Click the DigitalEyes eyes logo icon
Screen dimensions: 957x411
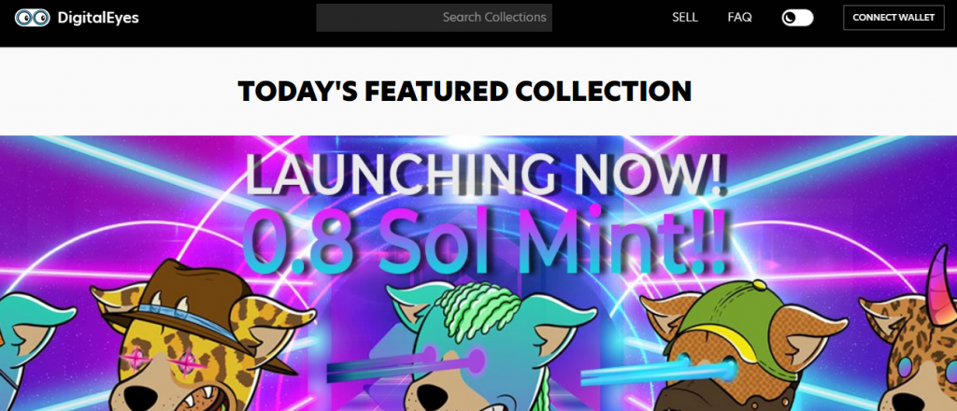click(33, 18)
